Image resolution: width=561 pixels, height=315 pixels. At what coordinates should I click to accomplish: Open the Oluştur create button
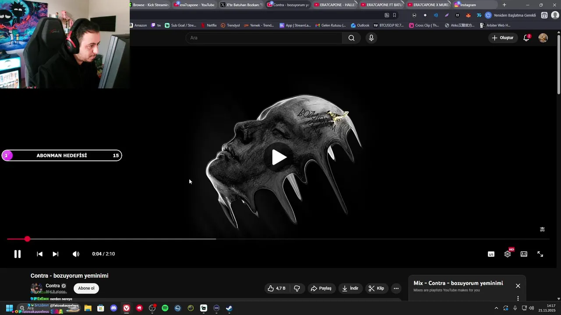(x=503, y=38)
